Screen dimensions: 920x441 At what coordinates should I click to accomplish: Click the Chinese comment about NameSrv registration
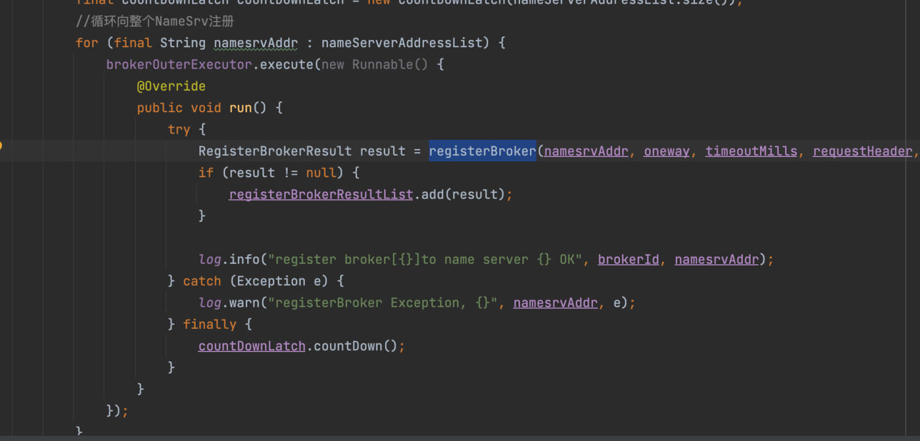click(155, 21)
